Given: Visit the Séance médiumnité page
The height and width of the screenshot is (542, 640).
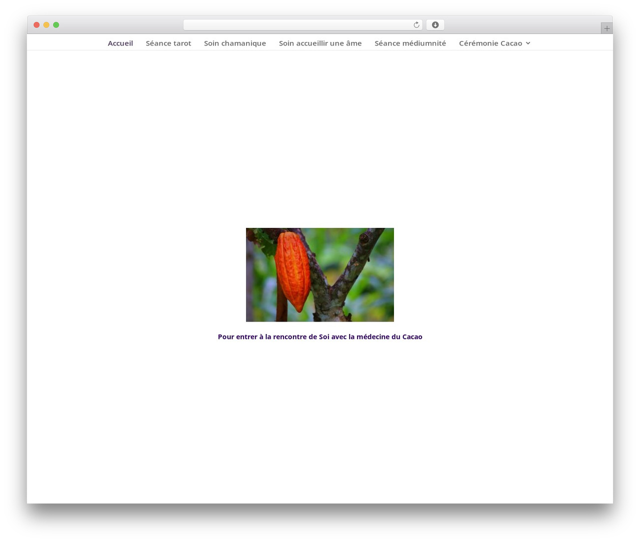Looking at the screenshot, I should pyautogui.click(x=410, y=43).
